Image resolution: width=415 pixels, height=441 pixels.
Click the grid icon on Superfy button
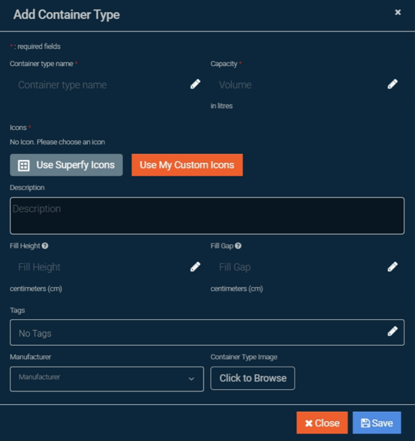[x=23, y=165]
